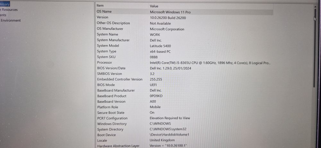Click the 'Not Available' value
Image resolution: width=321 pixels, height=148 pixels.
coord(160,23)
